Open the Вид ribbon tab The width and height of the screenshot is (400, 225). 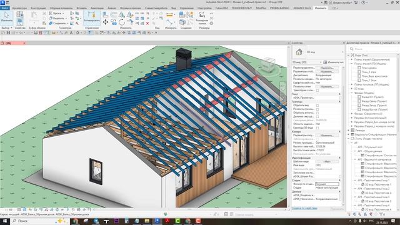click(174, 8)
